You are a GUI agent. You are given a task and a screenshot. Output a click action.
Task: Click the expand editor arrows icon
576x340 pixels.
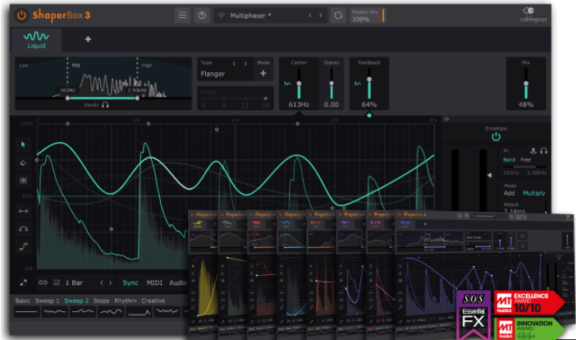24,283
